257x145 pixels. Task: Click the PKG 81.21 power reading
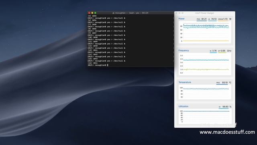[202, 19]
